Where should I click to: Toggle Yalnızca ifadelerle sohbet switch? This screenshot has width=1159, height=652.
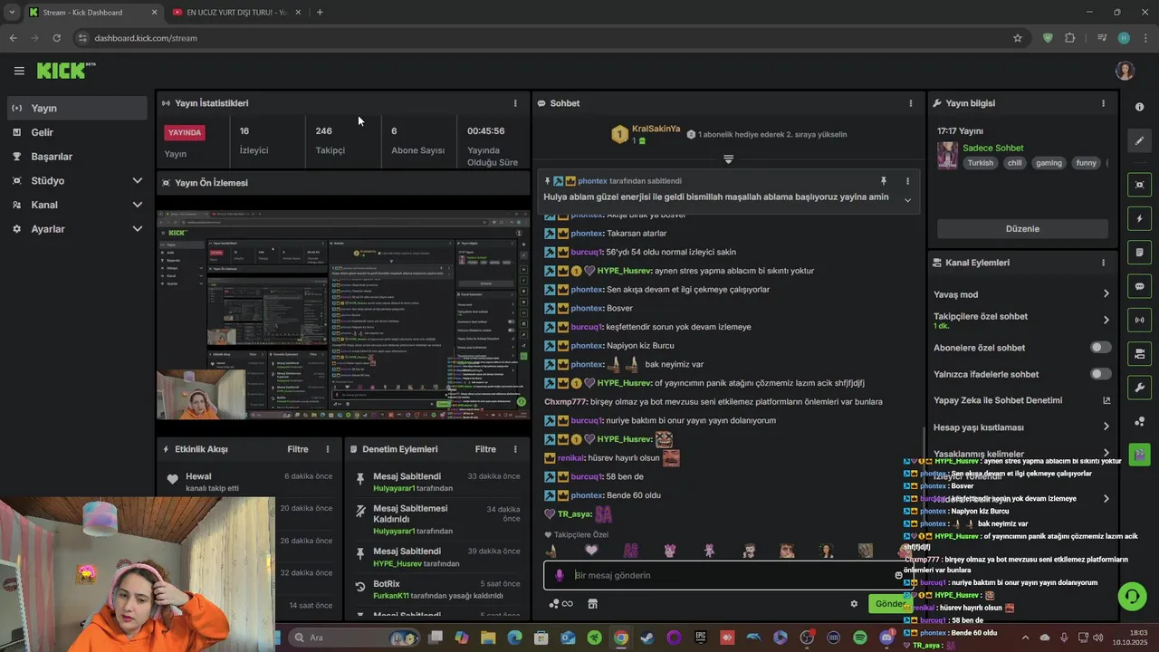coord(1100,374)
